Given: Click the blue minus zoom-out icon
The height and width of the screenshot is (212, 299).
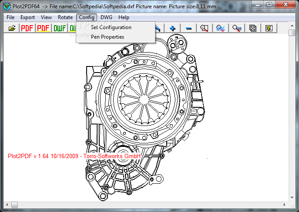Looking at the screenshot, I should 188,28.
